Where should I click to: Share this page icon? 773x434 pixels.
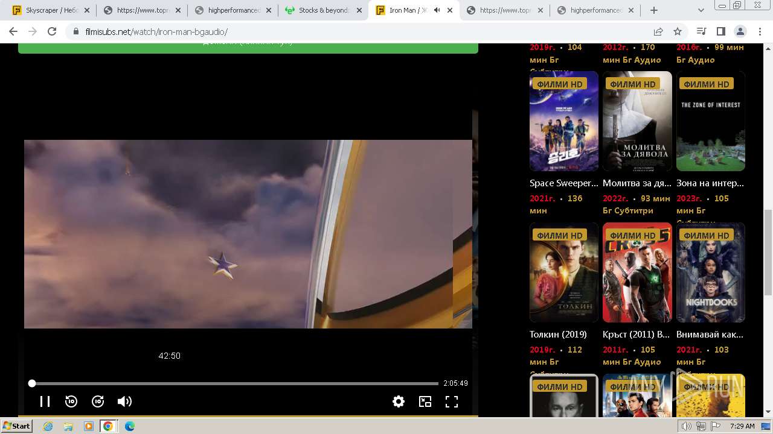pyautogui.click(x=658, y=31)
